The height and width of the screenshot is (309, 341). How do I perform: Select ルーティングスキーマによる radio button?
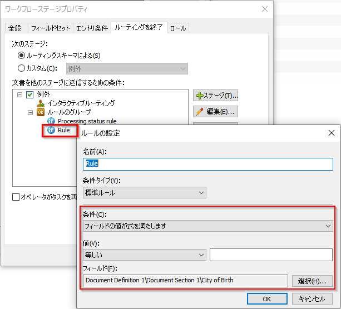point(21,56)
